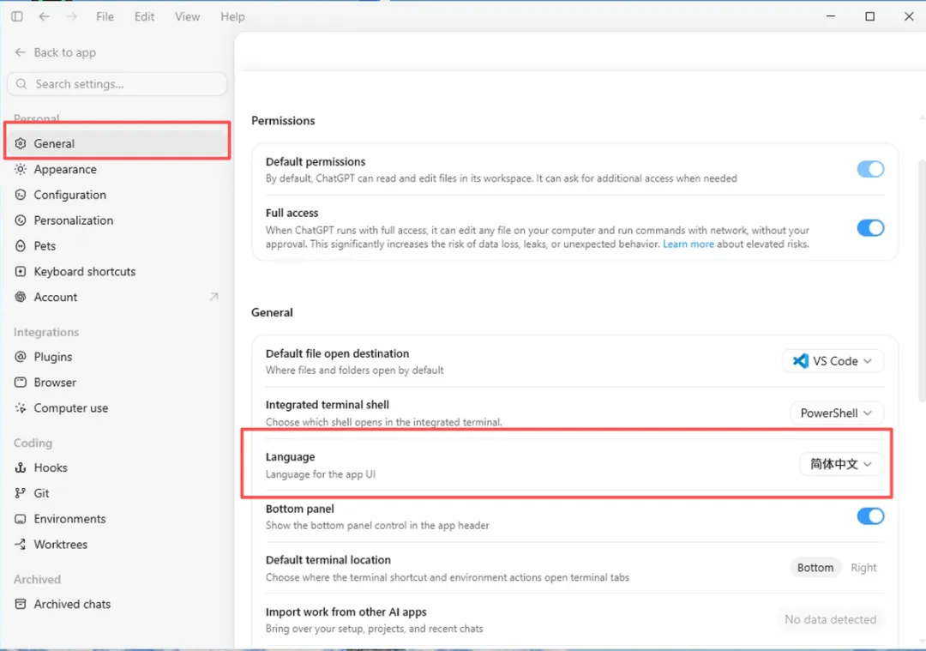Open Git settings in Coding section
This screenshot has width=926, height=651.
tap(41, 493)
